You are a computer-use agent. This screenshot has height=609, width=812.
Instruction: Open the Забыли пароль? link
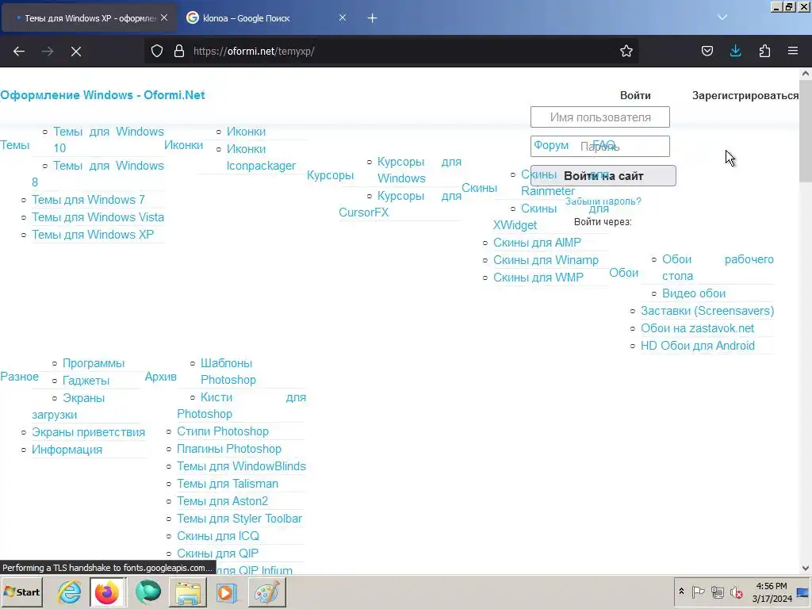pos(603,201)
